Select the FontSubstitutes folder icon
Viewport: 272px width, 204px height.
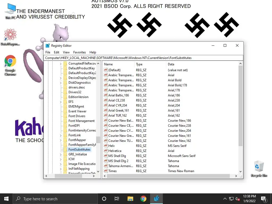tap(65, 150)
